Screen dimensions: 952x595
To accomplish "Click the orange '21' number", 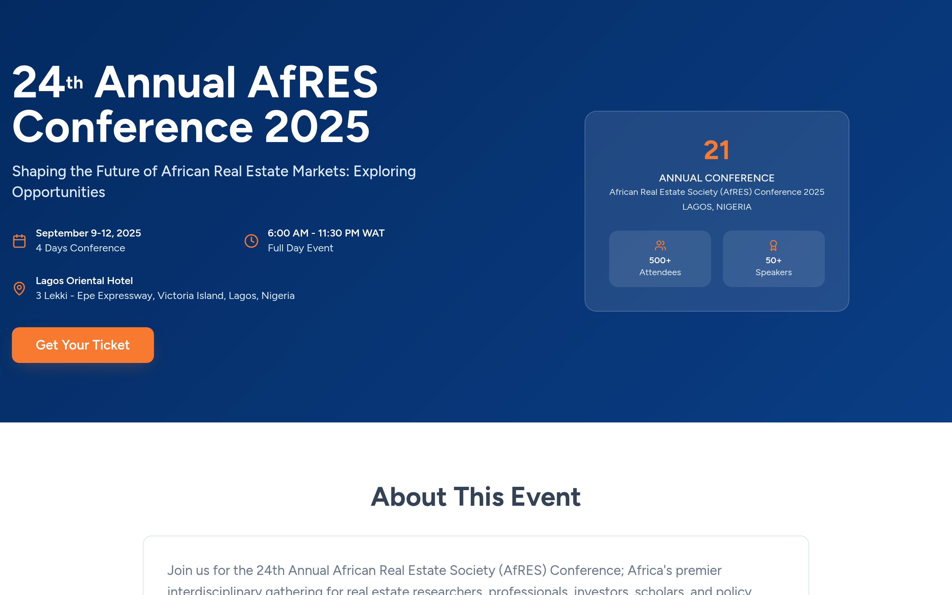I will tap(717, 150).
